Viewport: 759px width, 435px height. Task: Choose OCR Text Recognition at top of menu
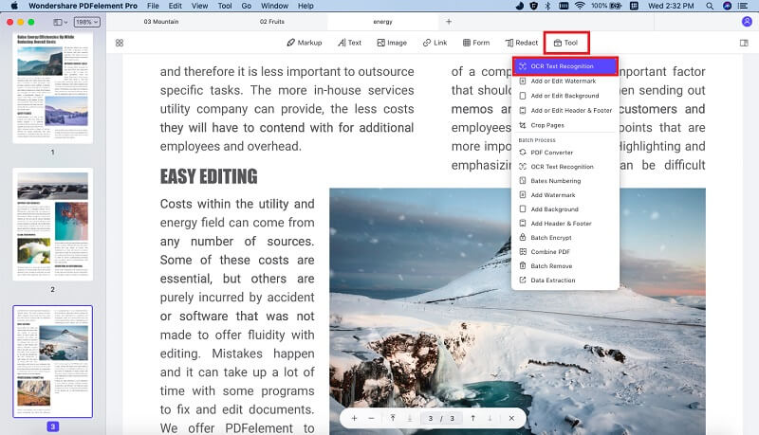565,66
